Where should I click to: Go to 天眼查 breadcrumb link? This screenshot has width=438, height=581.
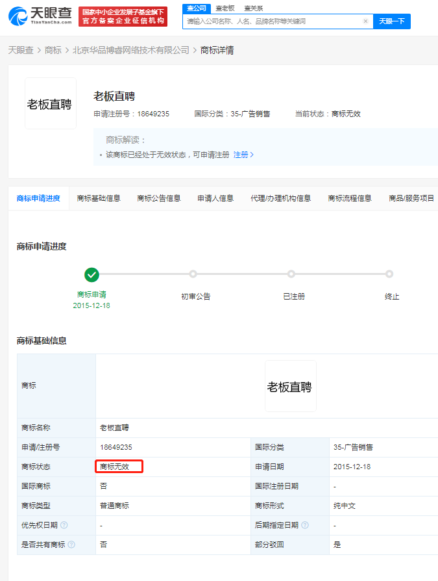pos(21,50)
